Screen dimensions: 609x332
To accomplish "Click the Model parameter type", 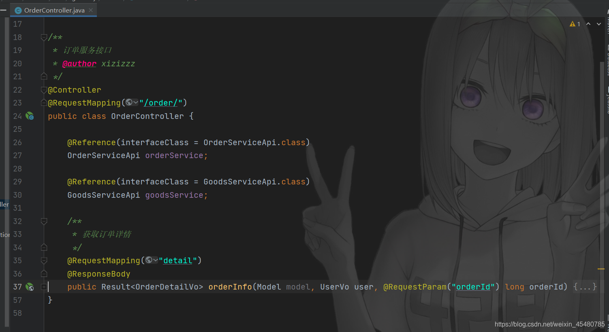I will [269, 287].
